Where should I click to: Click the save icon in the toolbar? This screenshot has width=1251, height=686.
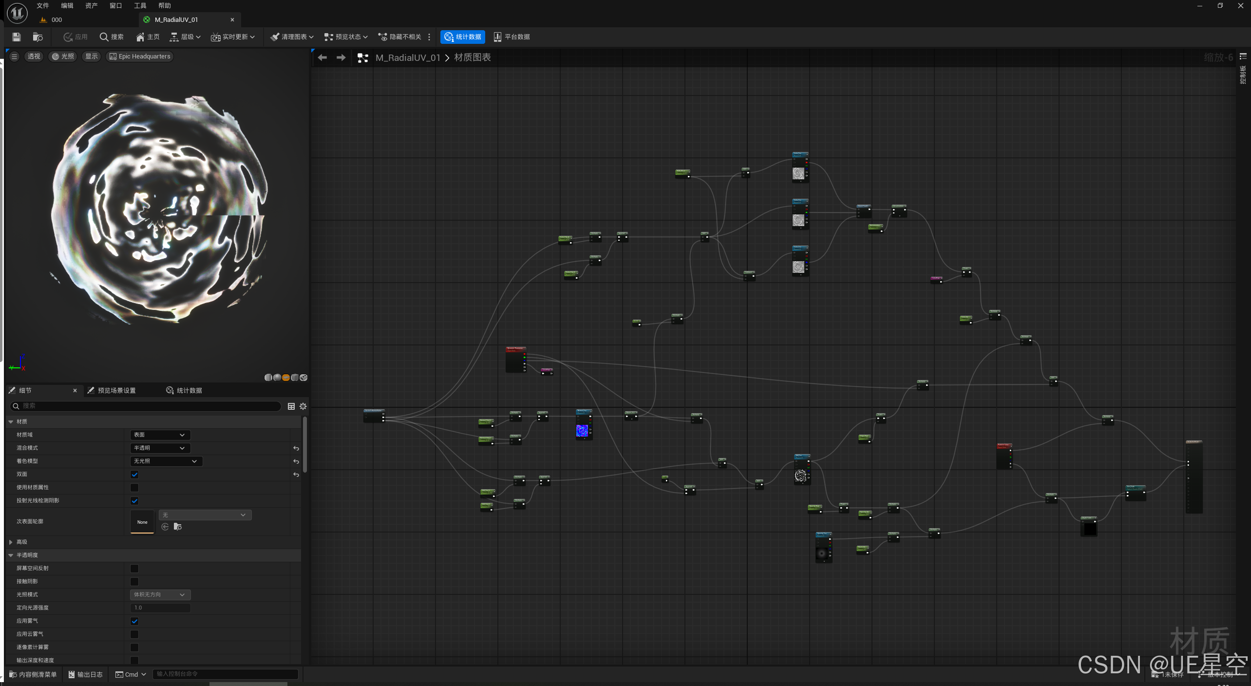click(16, 37)
